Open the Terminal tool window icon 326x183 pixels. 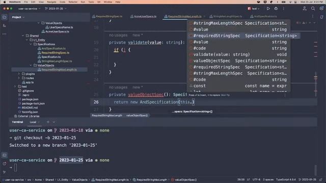[x=5, y=155]
